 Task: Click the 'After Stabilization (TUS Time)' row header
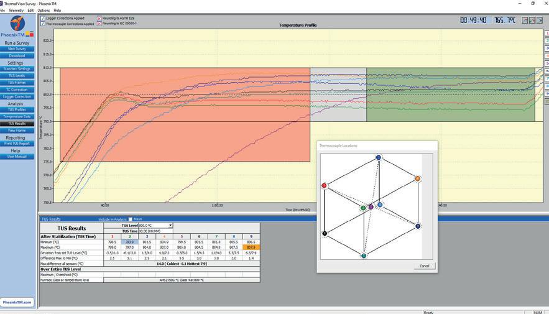(72, 237)
